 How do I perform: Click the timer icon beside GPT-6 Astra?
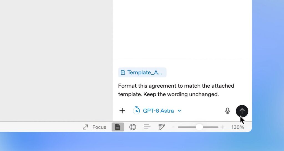(136, 110)
